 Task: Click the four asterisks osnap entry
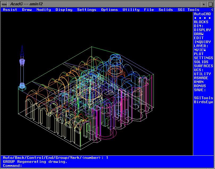pyautogui.click(x=202, y=18)
